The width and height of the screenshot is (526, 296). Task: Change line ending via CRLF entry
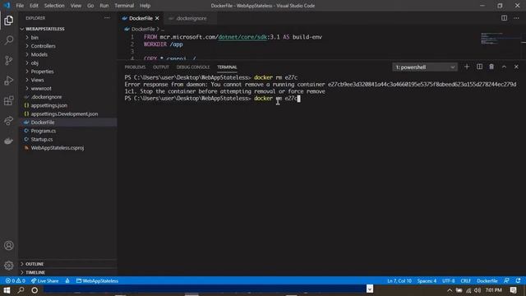coord(466,281)
